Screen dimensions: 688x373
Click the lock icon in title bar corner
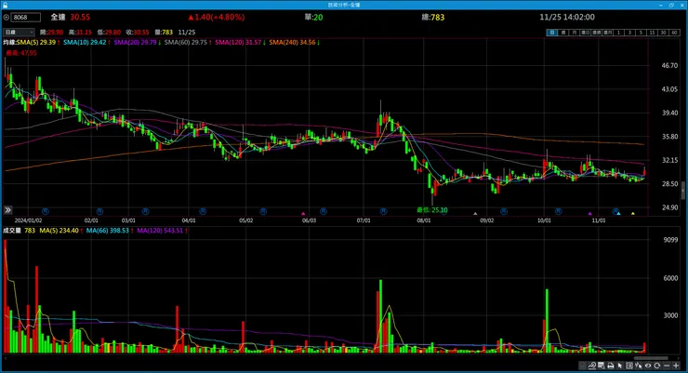[x=5, y=5]
